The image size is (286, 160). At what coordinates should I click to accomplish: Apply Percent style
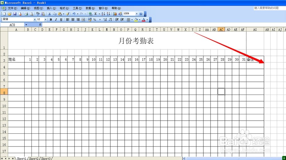pos(95,20)
